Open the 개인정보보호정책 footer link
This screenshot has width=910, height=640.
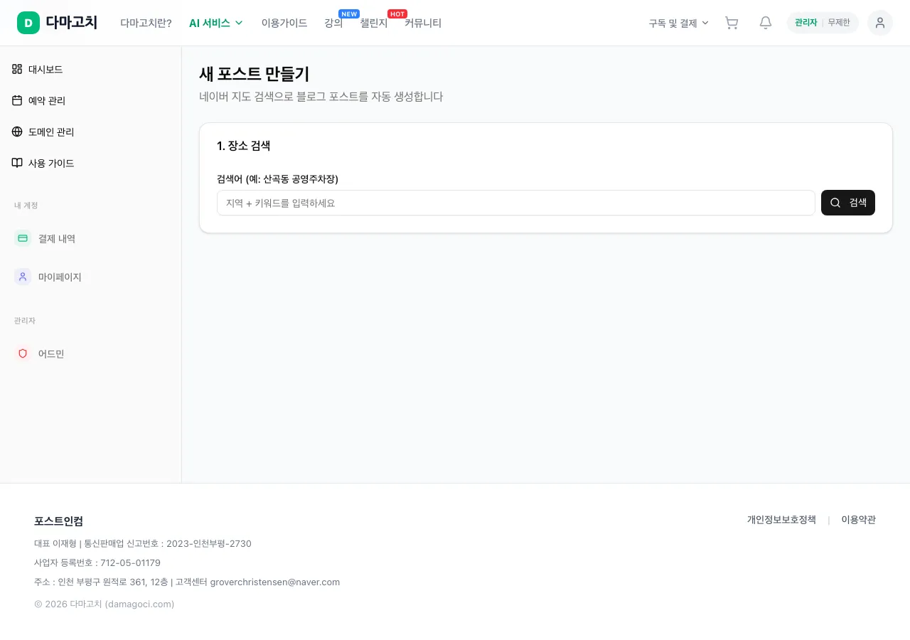pyautogui.click(x=781, y=520)
